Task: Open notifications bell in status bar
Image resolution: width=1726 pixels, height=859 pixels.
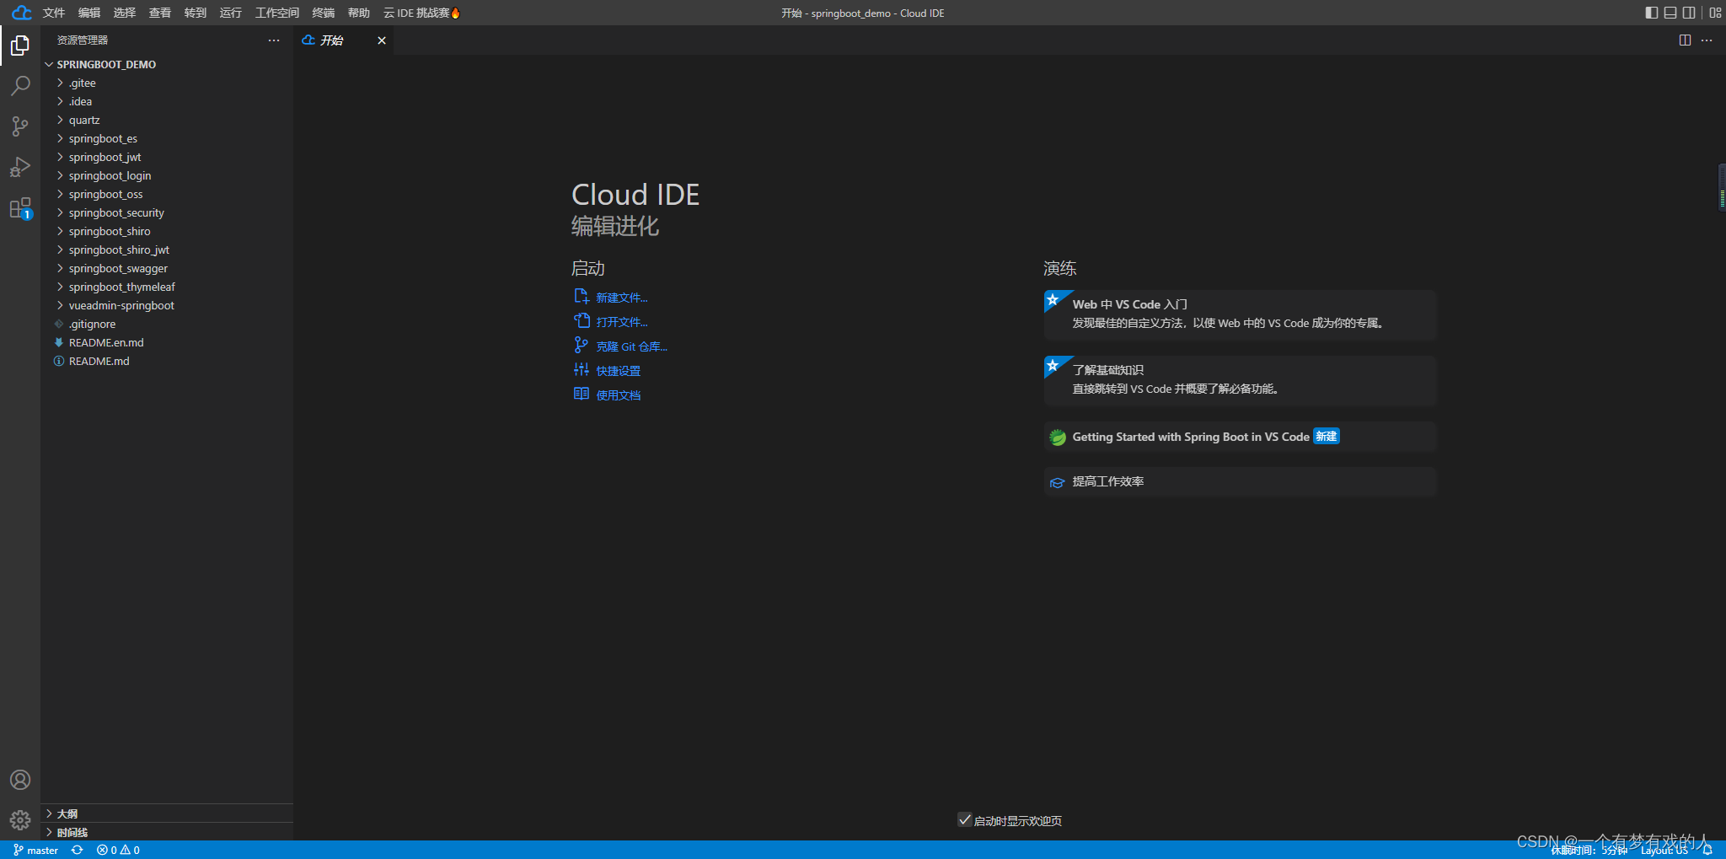Action: pyautogui.click(x=1707, y=851)
